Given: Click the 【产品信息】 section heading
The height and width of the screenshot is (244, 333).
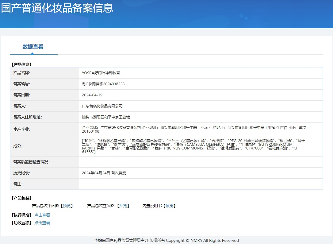Looking at the screenshot, I should 21,64.
